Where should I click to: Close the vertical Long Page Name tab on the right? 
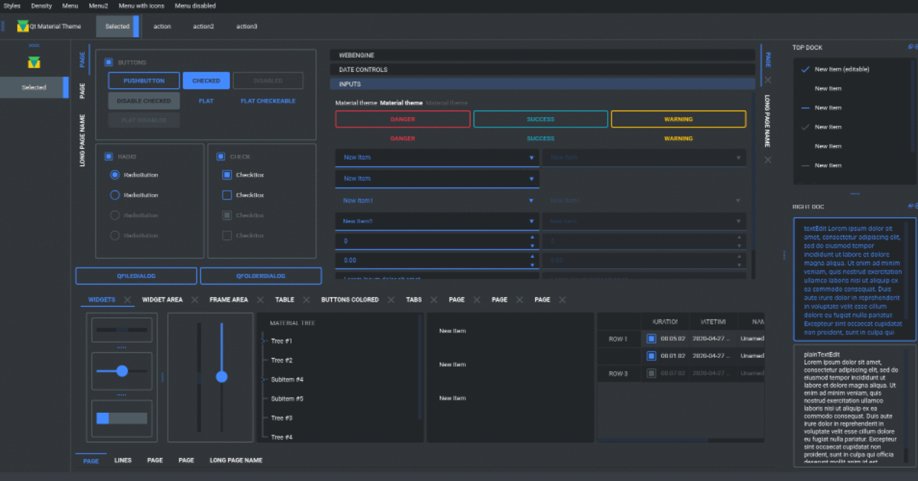[767, 160]
